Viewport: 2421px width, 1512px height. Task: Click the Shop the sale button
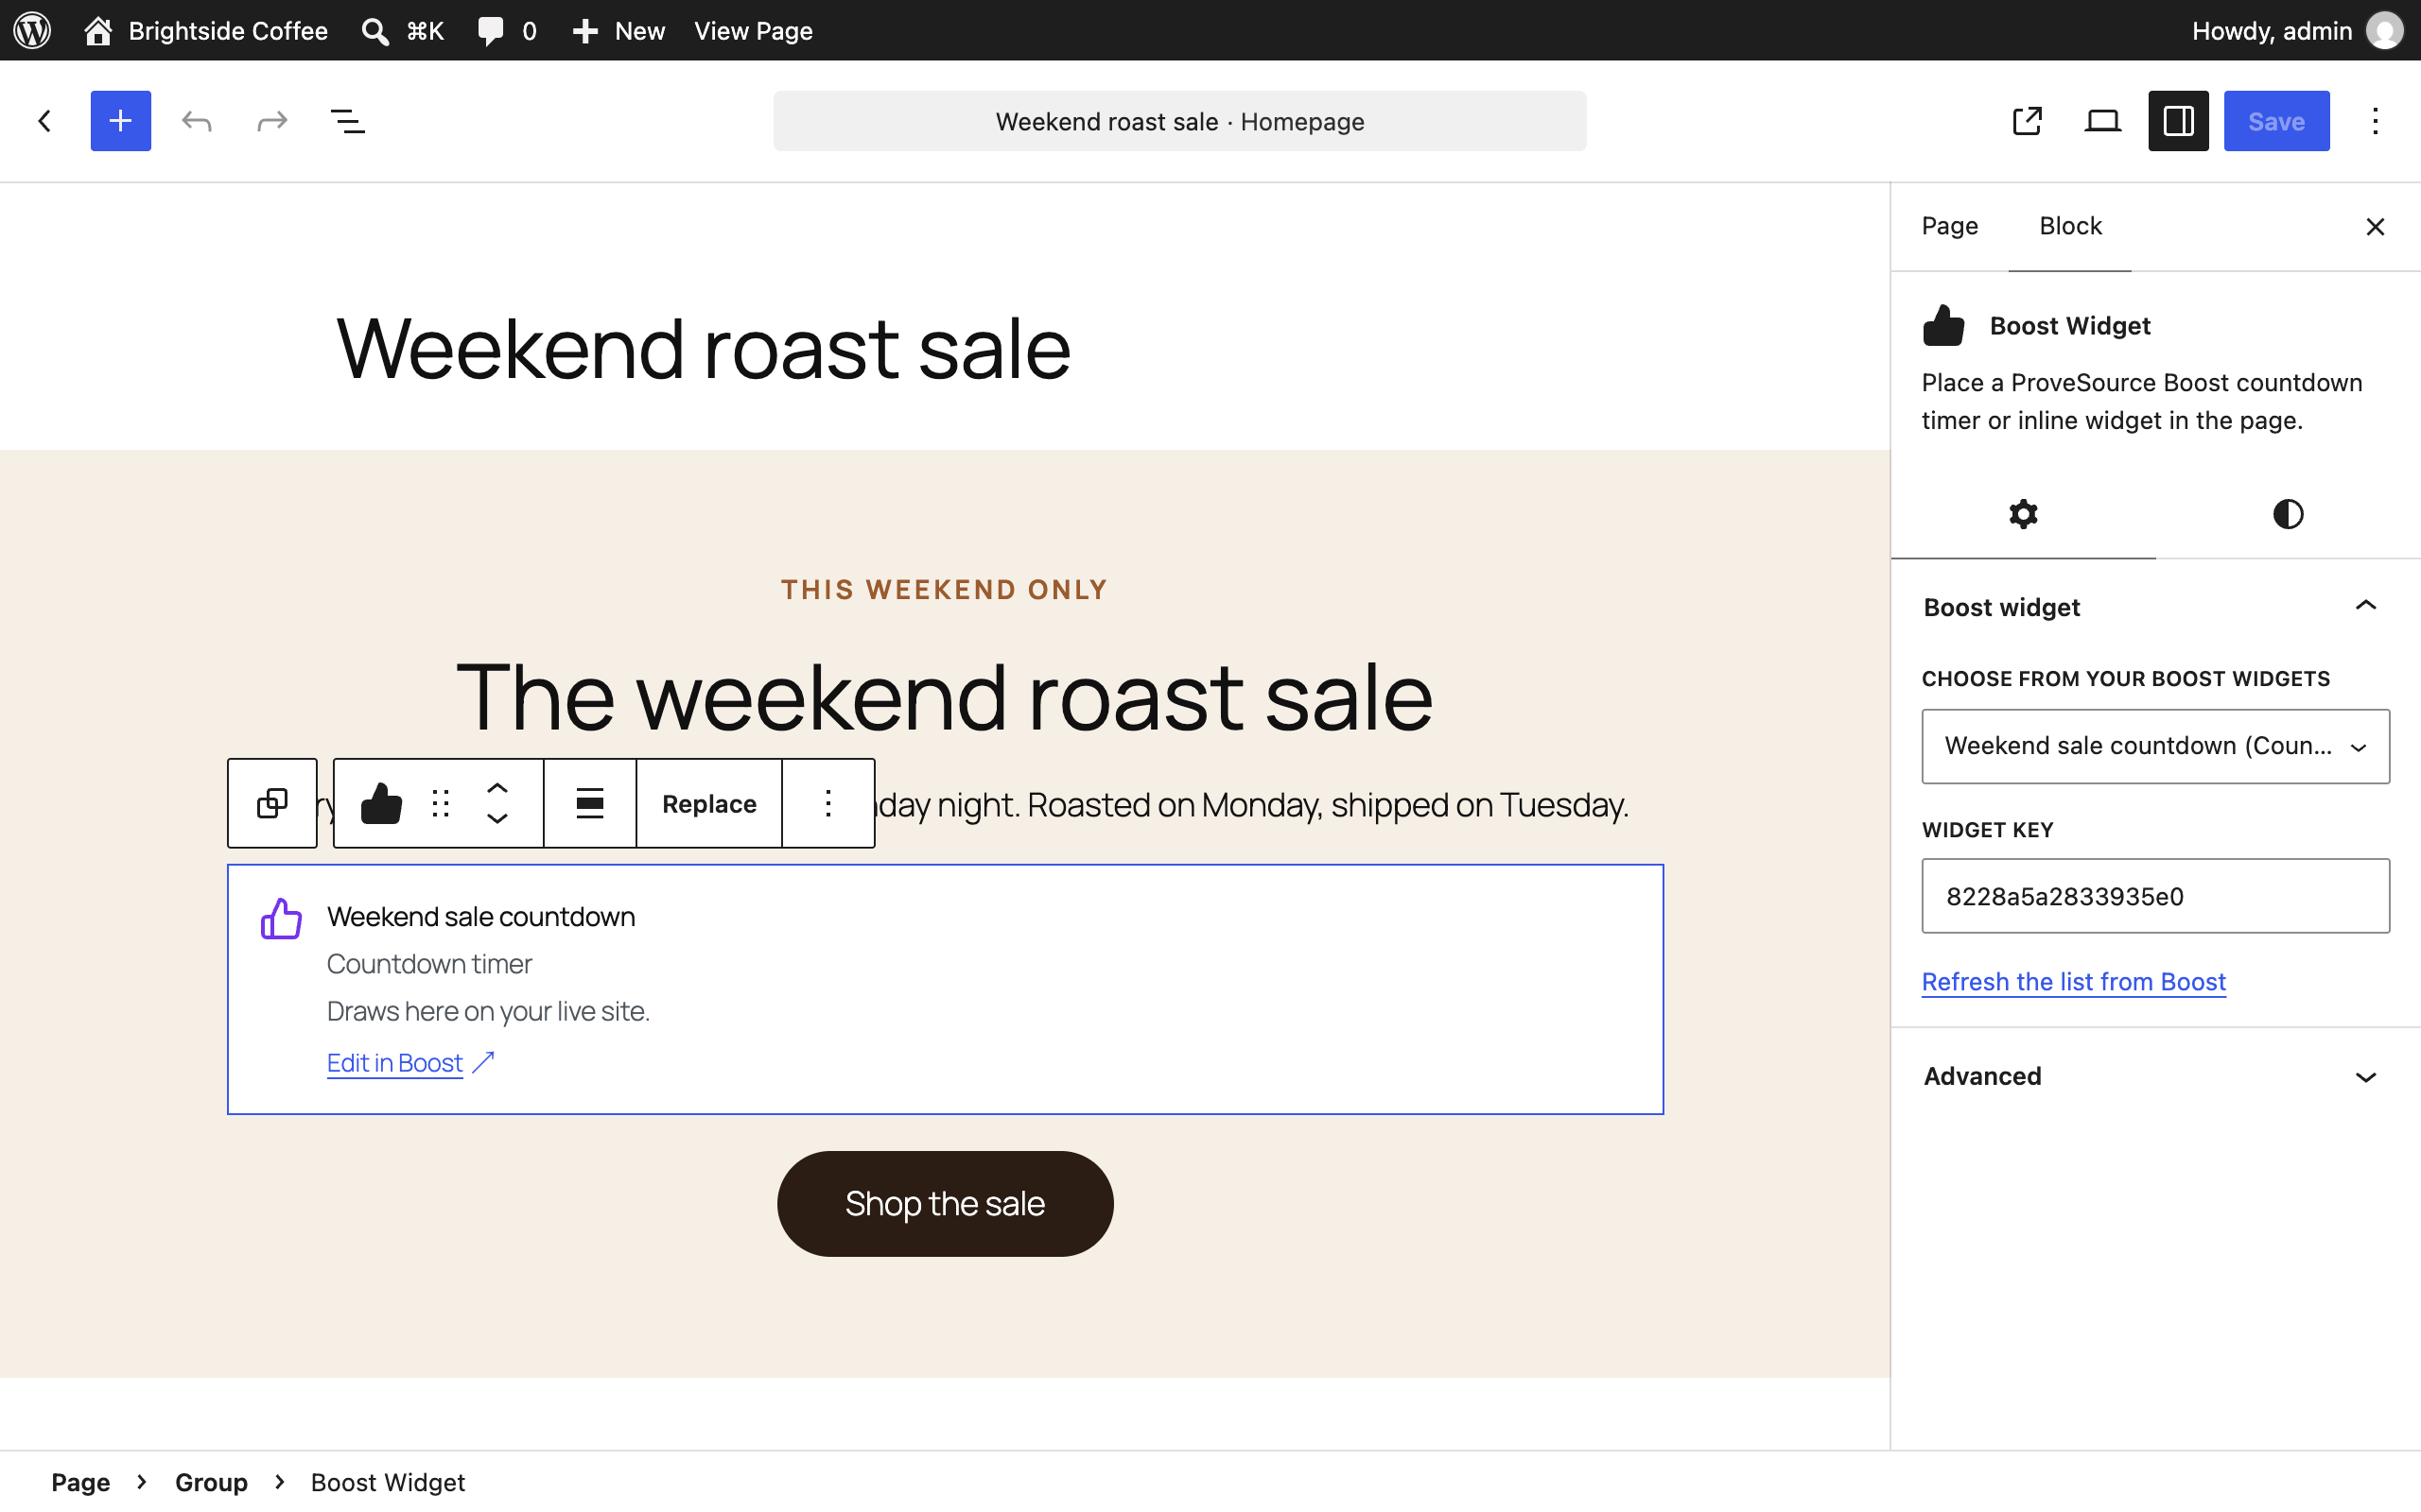tap(945, 1203)
